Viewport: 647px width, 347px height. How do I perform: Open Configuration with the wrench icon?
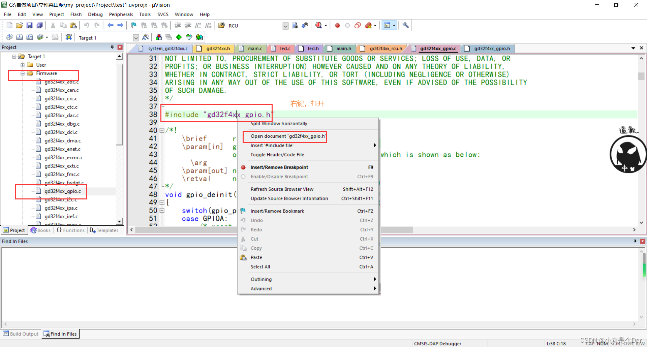click(x=406, y=25)
